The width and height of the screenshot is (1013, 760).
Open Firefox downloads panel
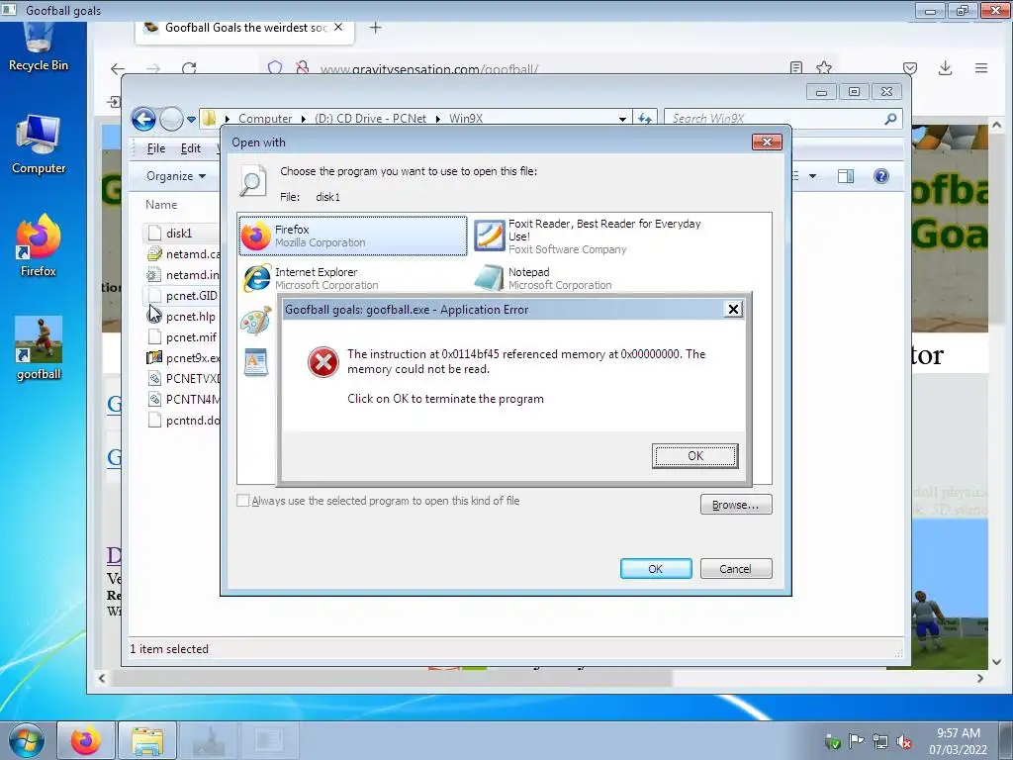pyautogui.click(x=945, y=68)
